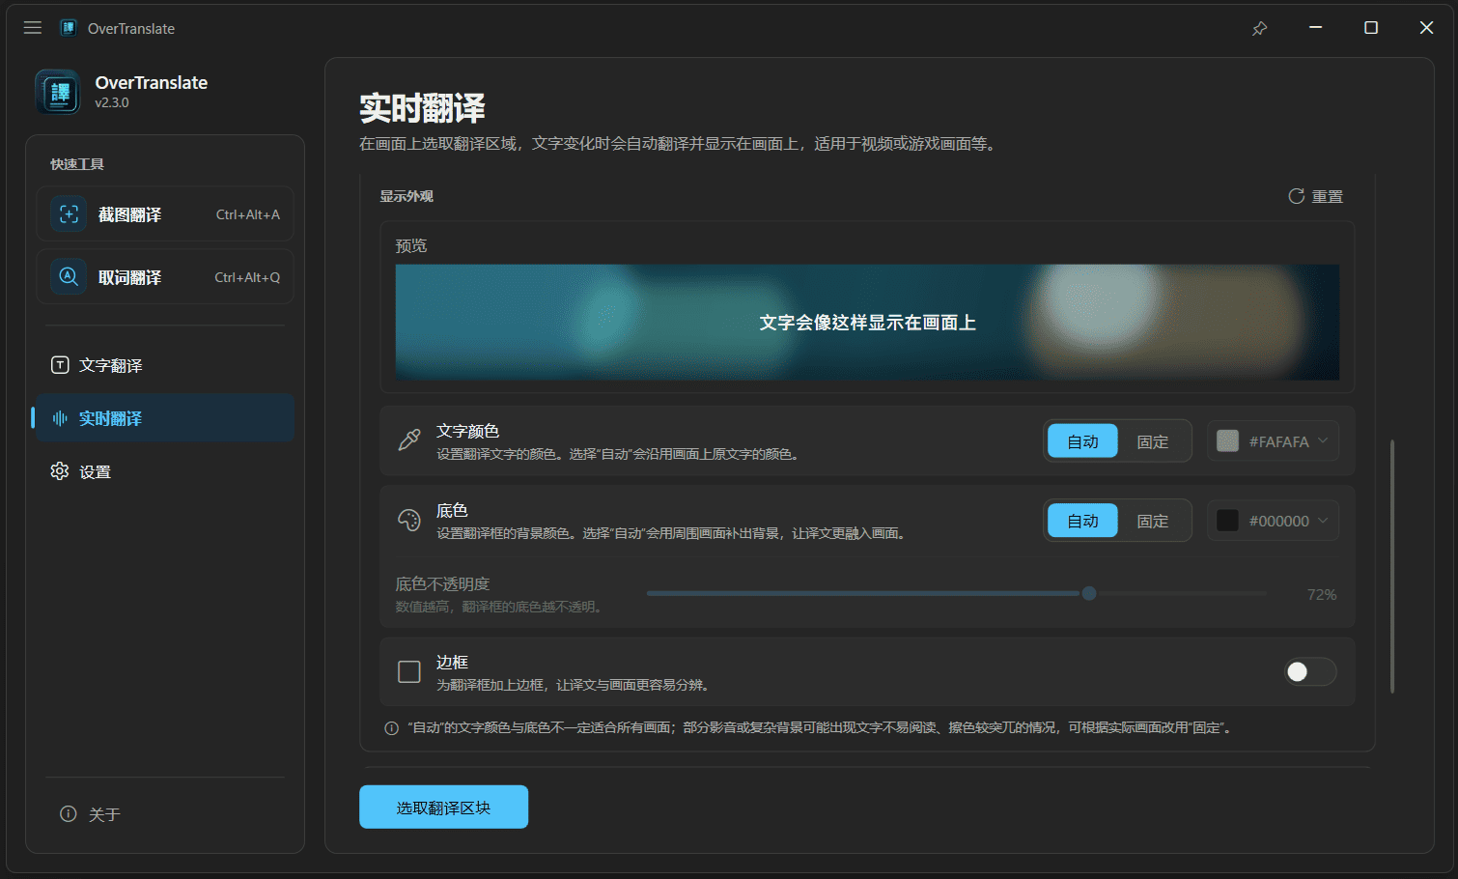Click the square border icon beside 边框

pos(409,671)
